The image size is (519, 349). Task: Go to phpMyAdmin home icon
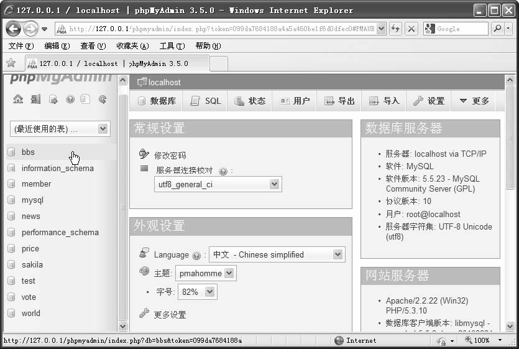click(x=18, y=99)
